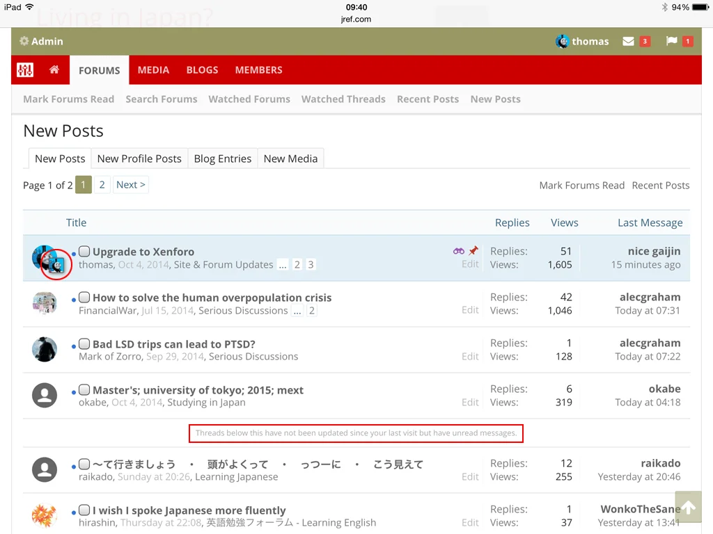The width and height of the screenshot is (713, 534).
Task: Open hirashin's maple leaf avatar
Action: click(45, 515)
